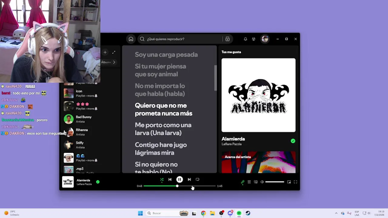Create new playlist with plus icon
Image resolution: width=388 pixels, height=218 pixels.
point(105,52)
